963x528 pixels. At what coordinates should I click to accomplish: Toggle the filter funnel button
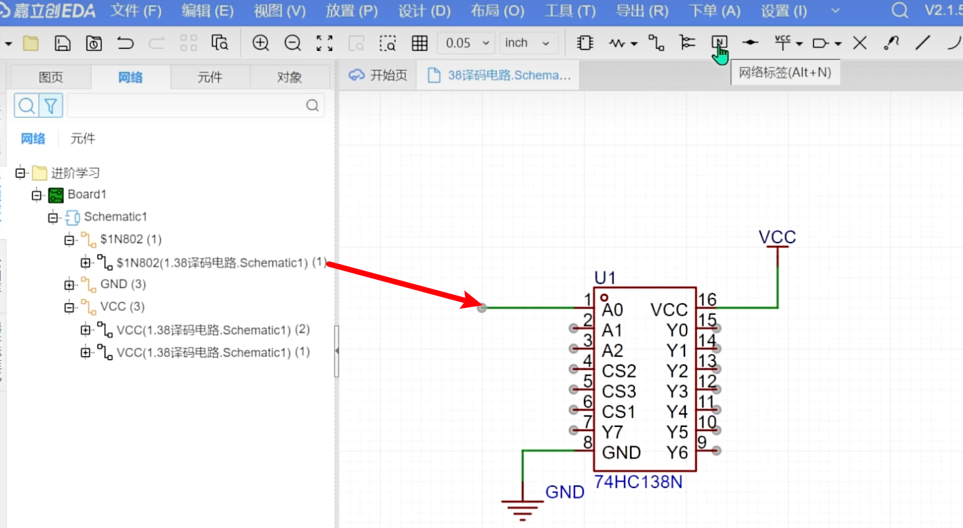tap(51, 106)
